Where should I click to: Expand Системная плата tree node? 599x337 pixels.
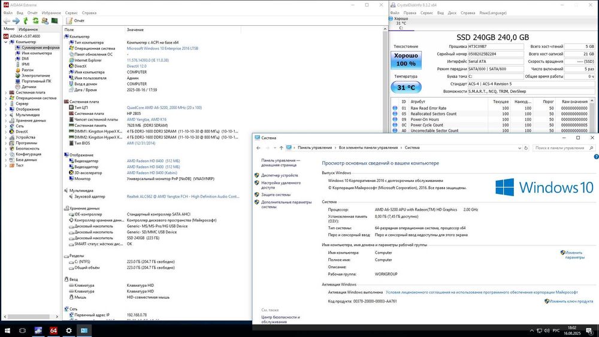tap(6, 92)
